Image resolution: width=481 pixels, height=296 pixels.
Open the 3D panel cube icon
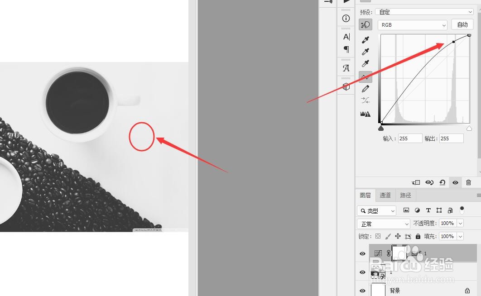pyautogui.click(x=346, y=87)
